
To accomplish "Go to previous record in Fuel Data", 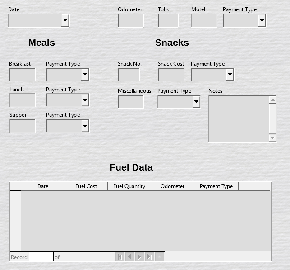I will (x=130, y=257).
